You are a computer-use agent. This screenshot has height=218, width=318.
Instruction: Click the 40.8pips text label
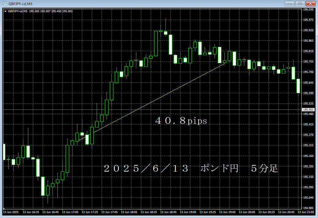pos(181,121)
